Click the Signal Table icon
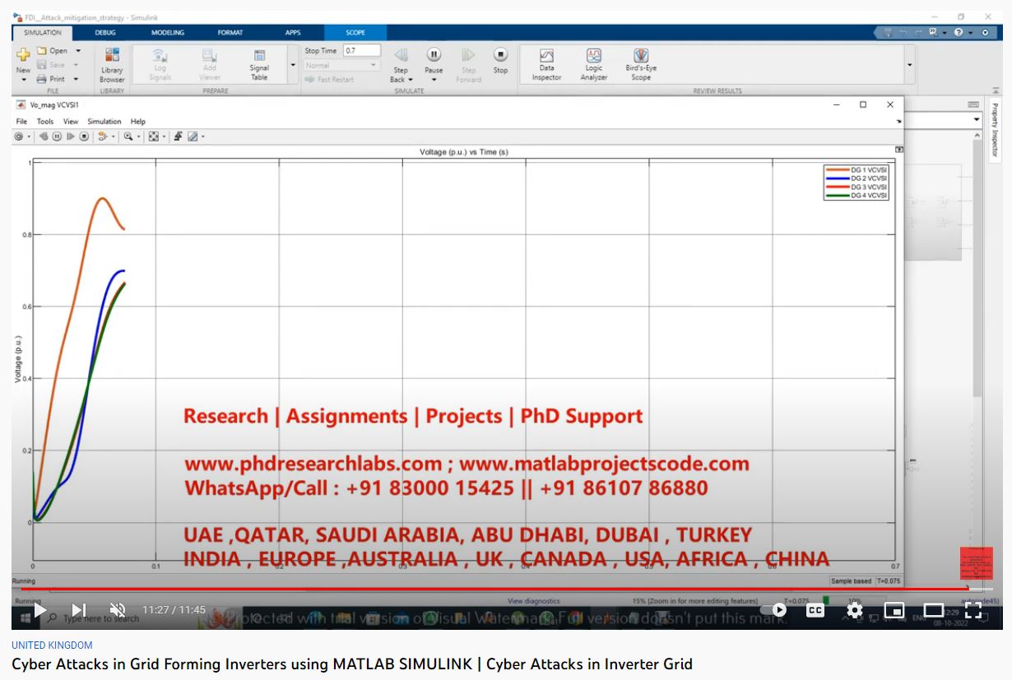The height and width of the screenshot is (680, 1012). [259, 62]
